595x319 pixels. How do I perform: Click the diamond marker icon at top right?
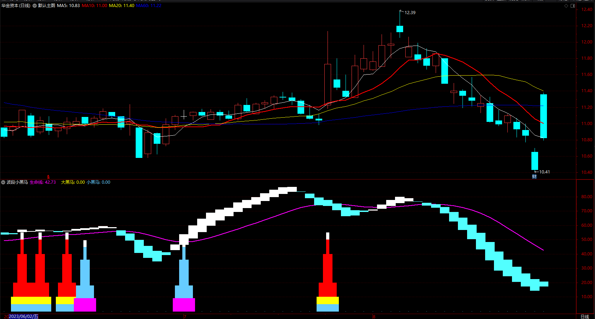click(x=566, y=6)
